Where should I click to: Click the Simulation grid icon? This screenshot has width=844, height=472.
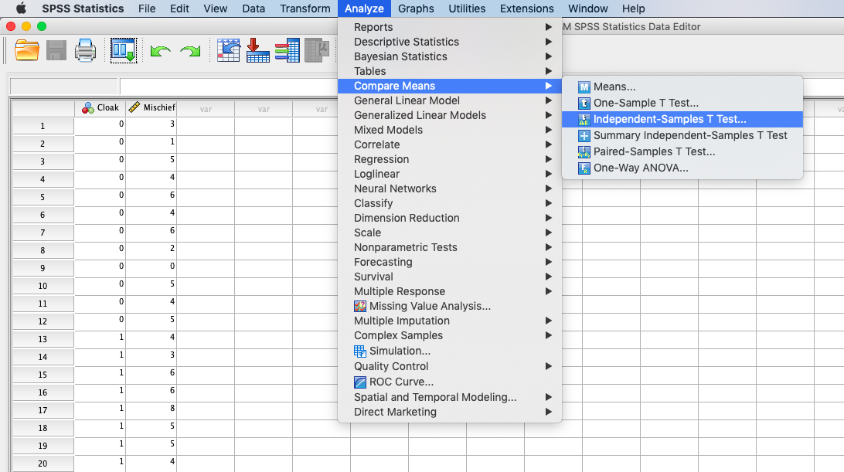pyautogui.click(x=360, y=351)
